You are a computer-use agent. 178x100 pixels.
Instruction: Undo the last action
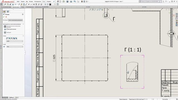point(75,1)
